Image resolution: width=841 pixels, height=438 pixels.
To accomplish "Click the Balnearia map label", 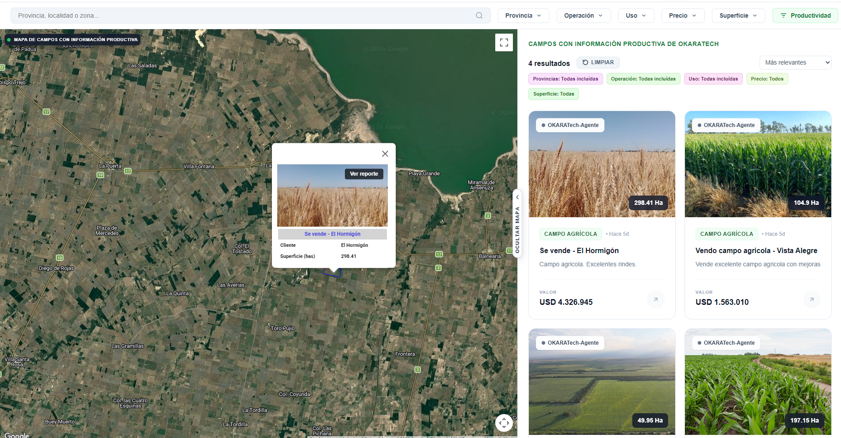I will 490,256.
